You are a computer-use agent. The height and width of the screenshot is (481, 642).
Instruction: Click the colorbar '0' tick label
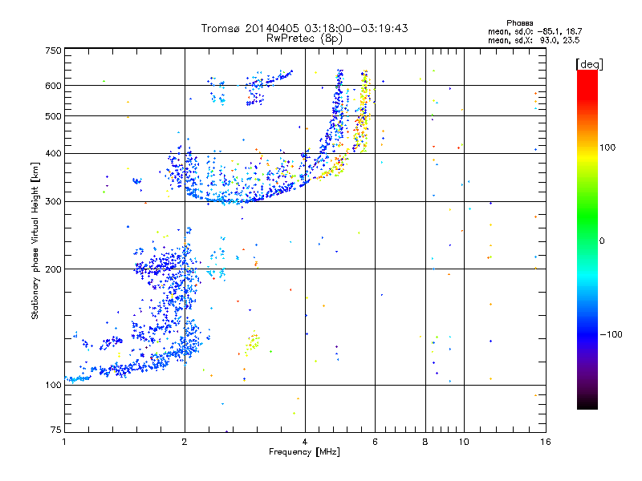(602, 240)
